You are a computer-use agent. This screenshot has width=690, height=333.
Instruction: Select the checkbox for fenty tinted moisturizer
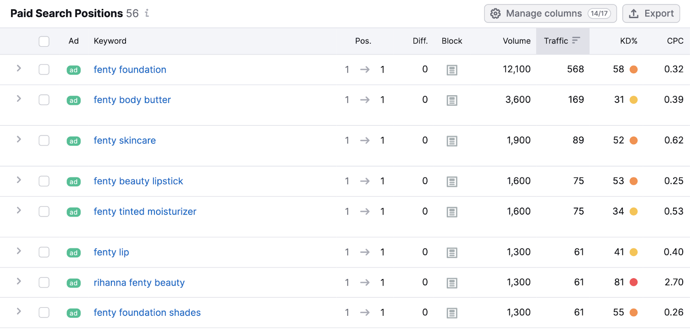pos(44,212)
